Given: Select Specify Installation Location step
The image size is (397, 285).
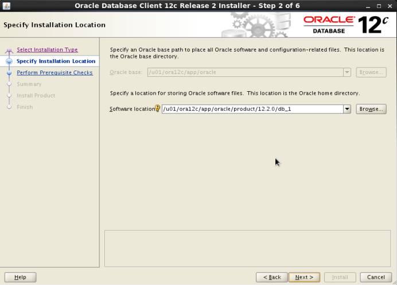Looking at the screenshot, I should coord(56,61).
